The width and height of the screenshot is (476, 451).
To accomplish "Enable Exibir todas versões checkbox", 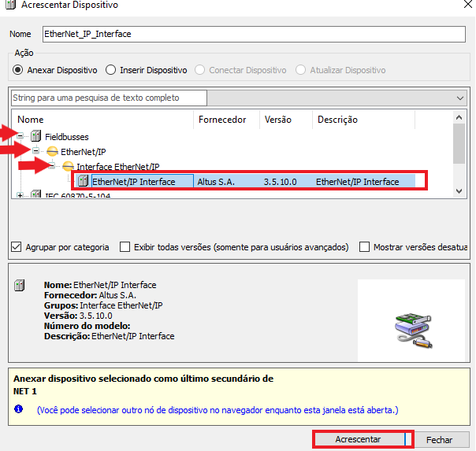I will click(125, 247).
